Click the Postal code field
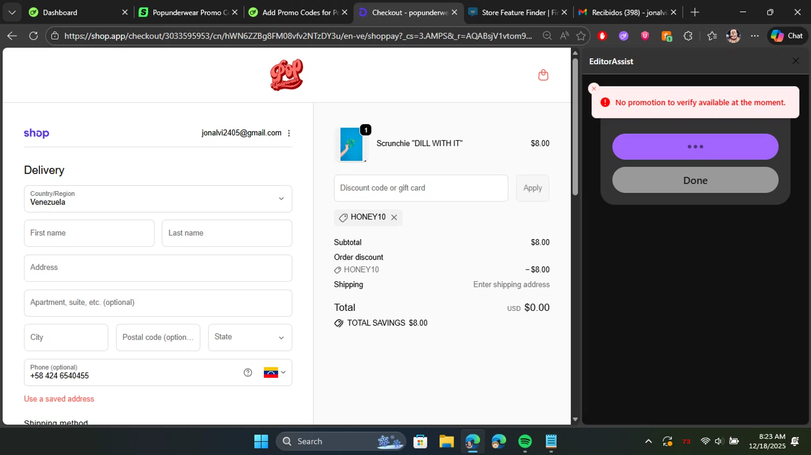 158,337
